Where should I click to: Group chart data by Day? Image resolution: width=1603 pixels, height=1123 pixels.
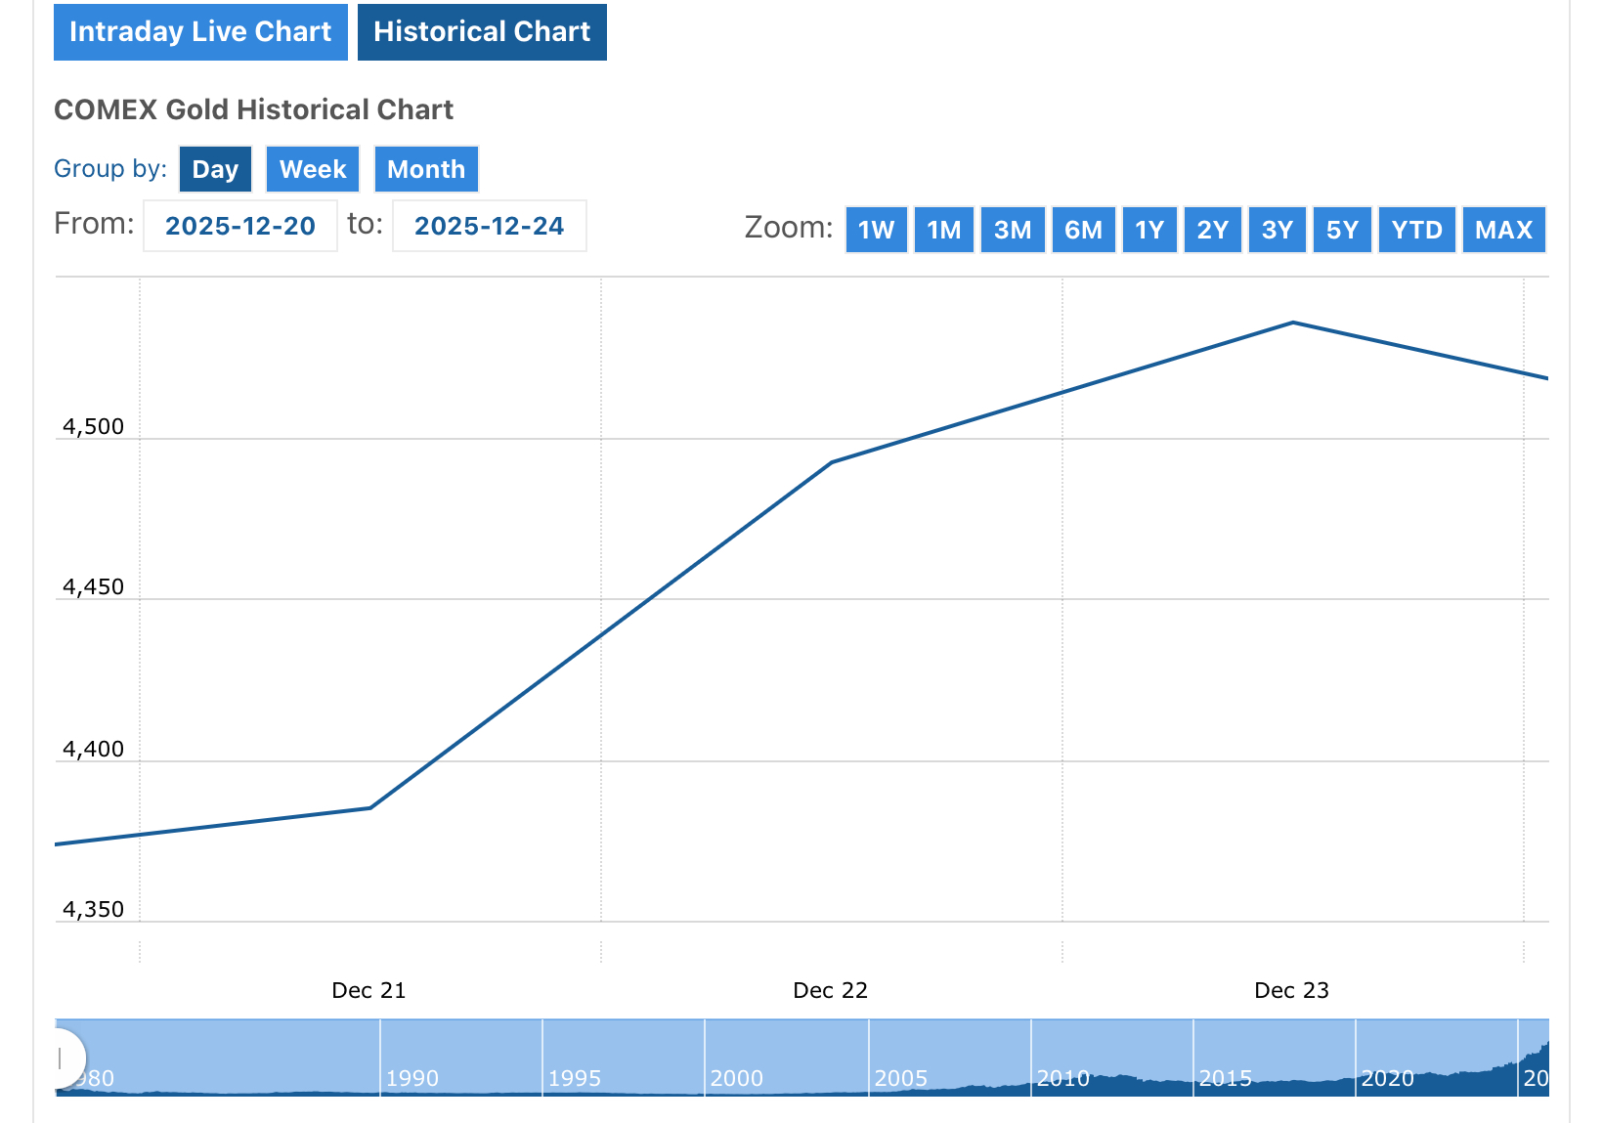point(215,169)
